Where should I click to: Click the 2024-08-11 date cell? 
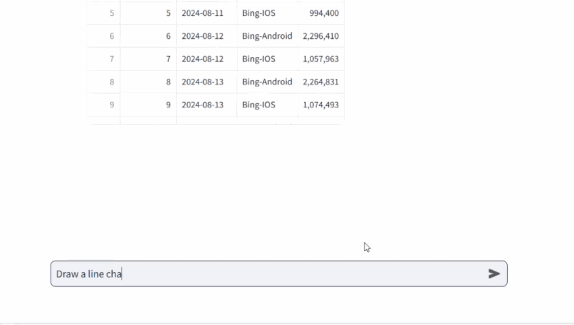tap(206, 13)
